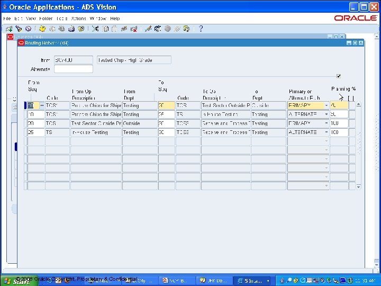Screen dimensions: 381x286
Task: Switch to 'VCP B...' taskbar button
Action: click(177, 281)
